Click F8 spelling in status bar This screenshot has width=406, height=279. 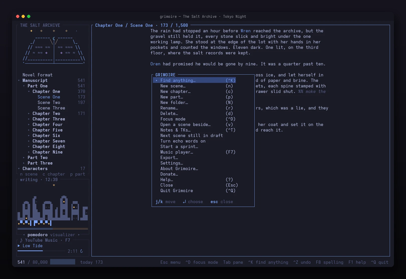[330, 262]
